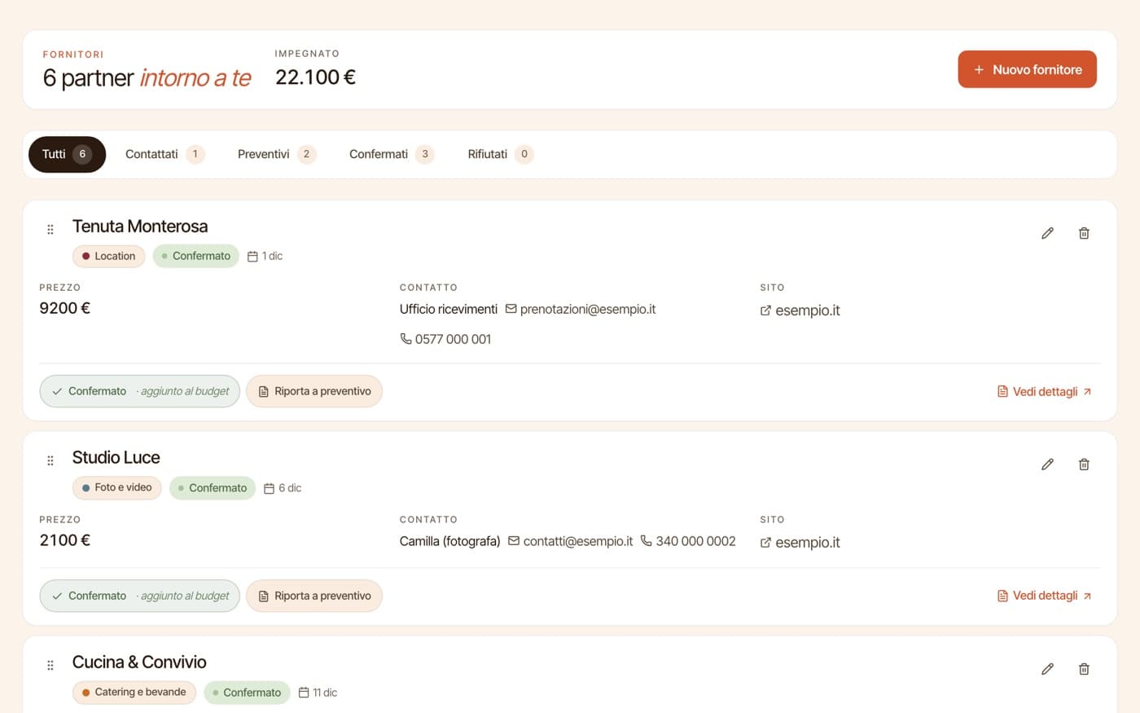Grab the Studio Luce drag handle
The image size is (1140, 713).
pyautogui.click(x=50, y=461)
